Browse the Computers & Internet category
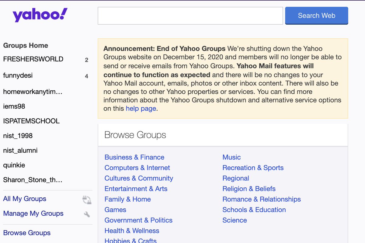 pos(137,168)
